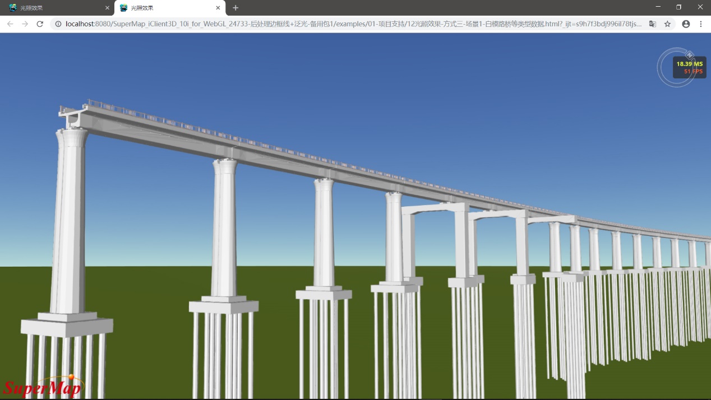Viewport: 711px width, 400px height.
Task: Go forward to next page
Action: click(x=25, y=24)
